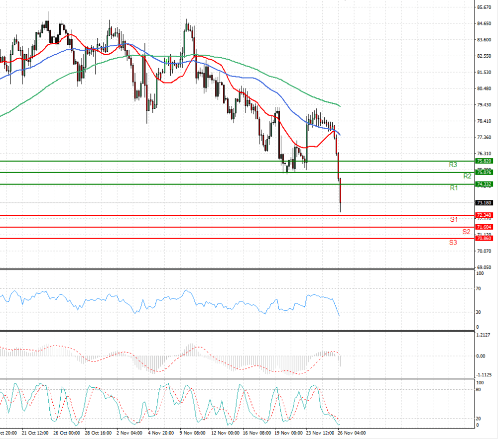Click the 77.360 price axis value
Screen dimensions: 498x439
tap(484, 137)
